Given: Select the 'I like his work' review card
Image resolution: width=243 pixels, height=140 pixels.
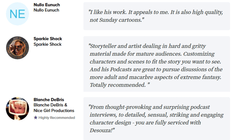Looking at the screenshot, I should (157, 16).
